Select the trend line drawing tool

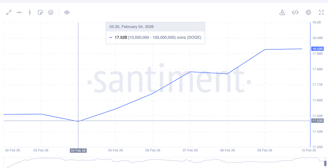pos(9,12)
